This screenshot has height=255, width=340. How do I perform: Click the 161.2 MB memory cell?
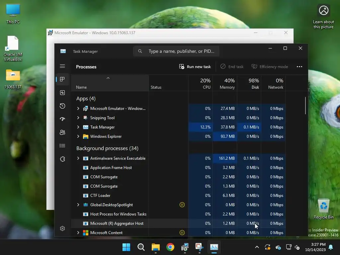click(225, 158)
